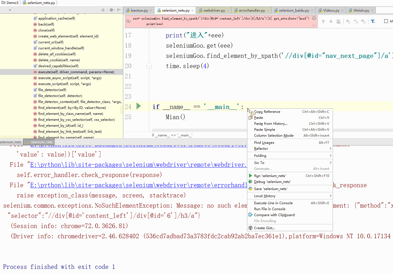Jump to previous search occurrence with up arrow
The width and height of the screenshot is (393, 274).
pyautogui.click(x=323, y=22)
